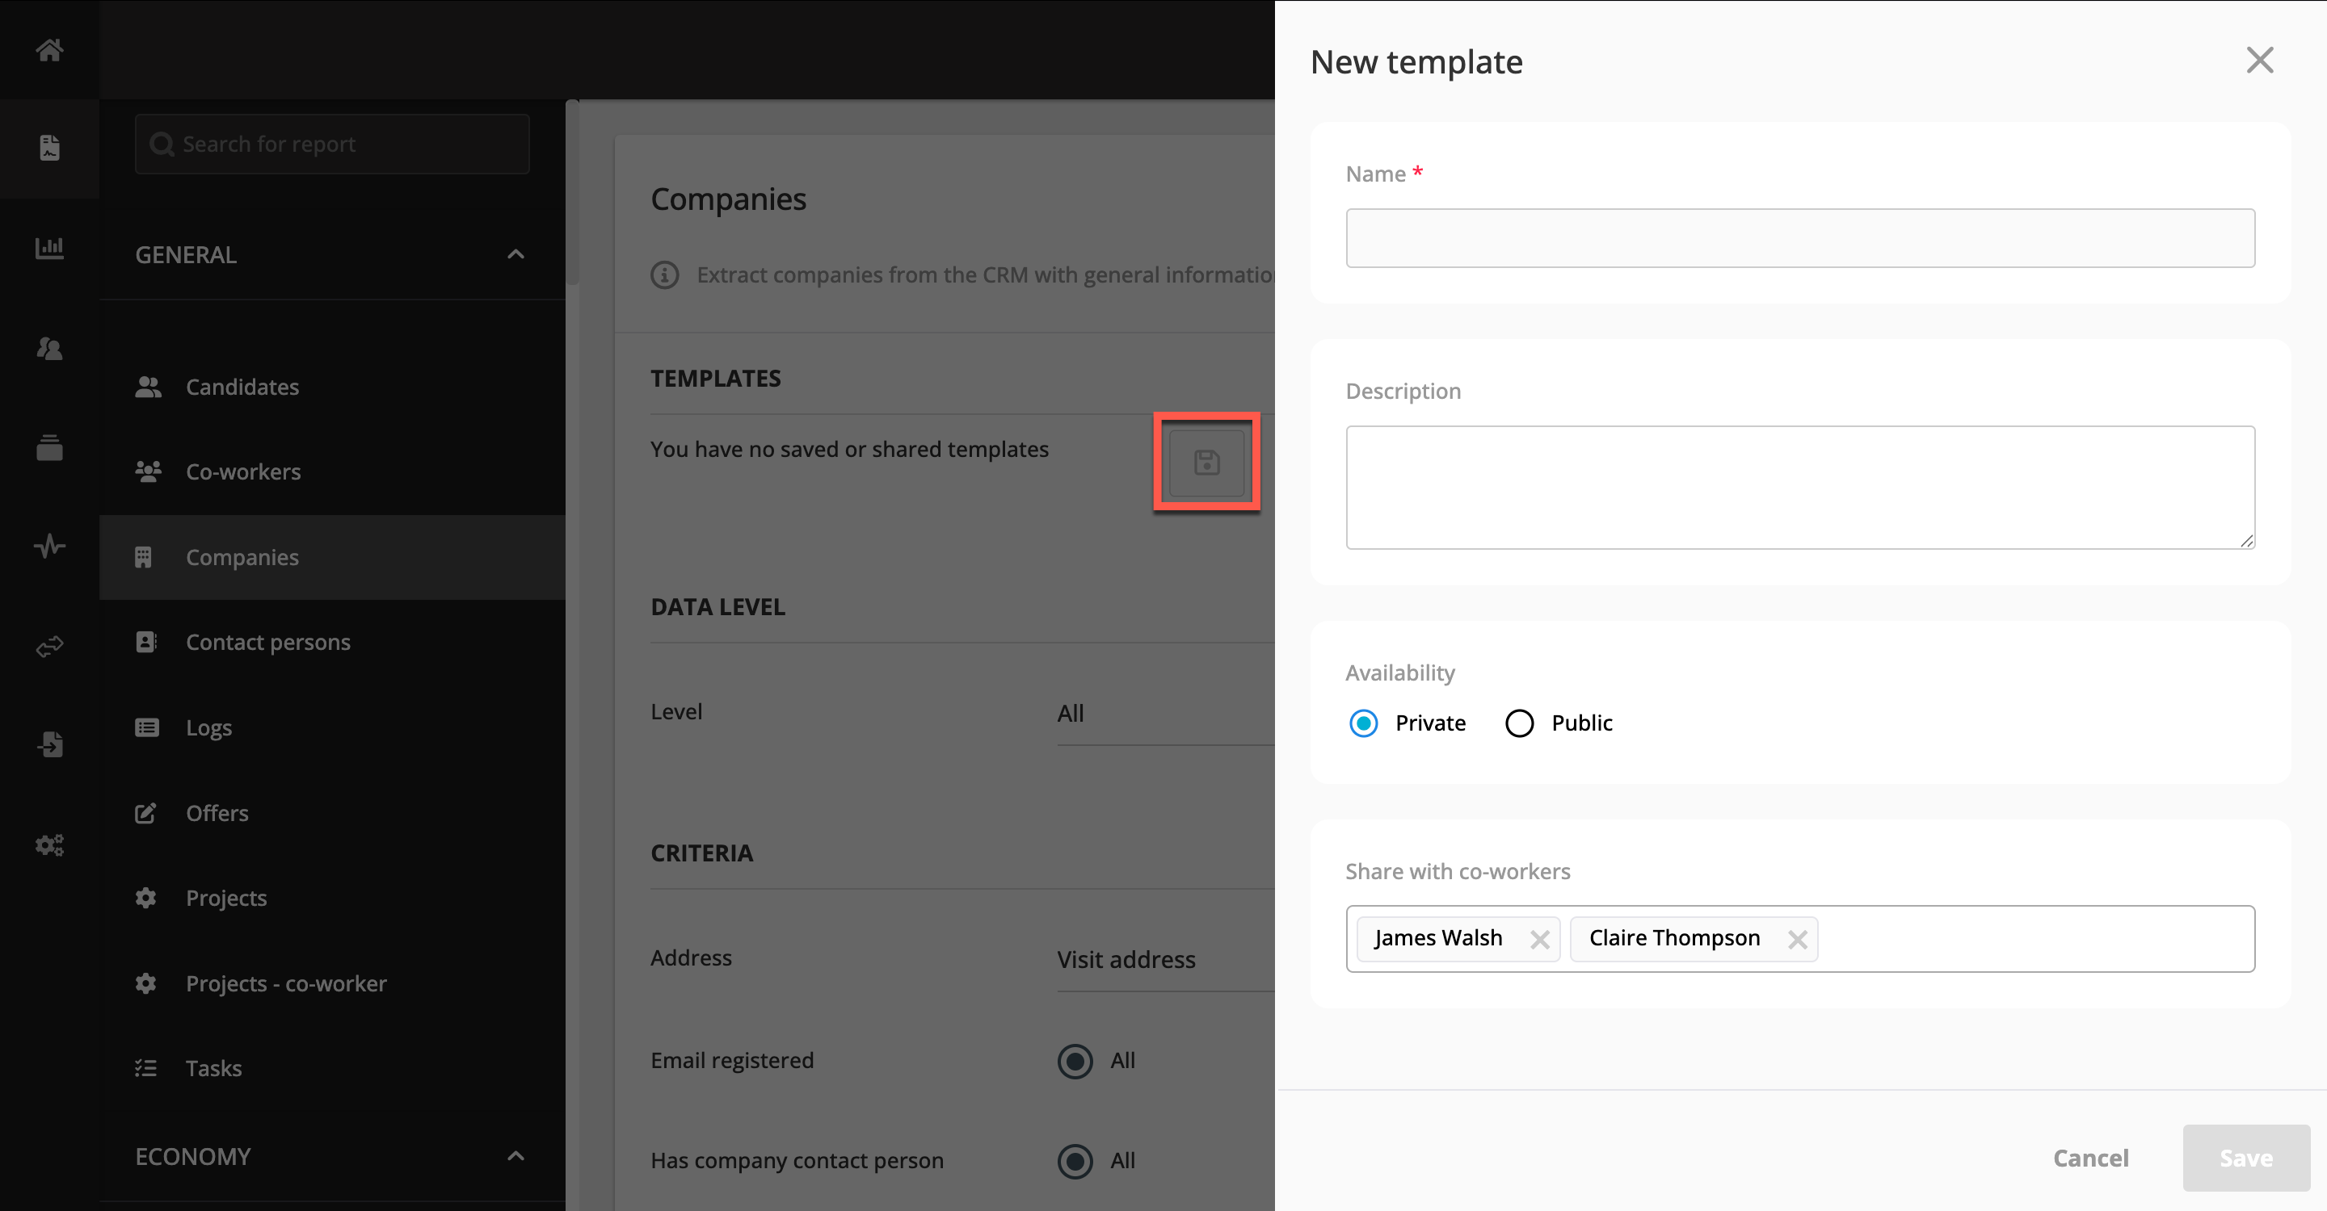The height and width of the screenshot is (1211, 2327).
Task: Select the Public availability option
Action: click(1519, 723)
